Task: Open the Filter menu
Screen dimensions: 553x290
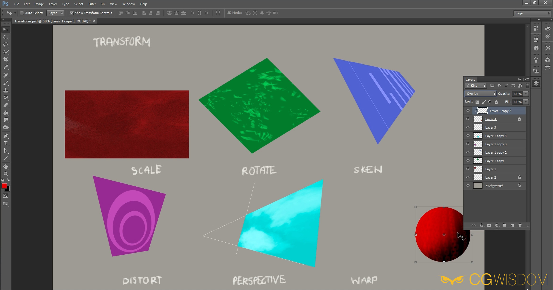Action: (x=92, y=4)
